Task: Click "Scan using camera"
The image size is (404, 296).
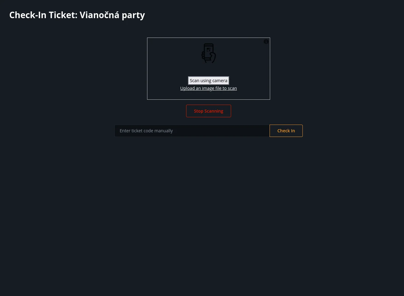Action: pyautogui.click(x=209, y=81)
